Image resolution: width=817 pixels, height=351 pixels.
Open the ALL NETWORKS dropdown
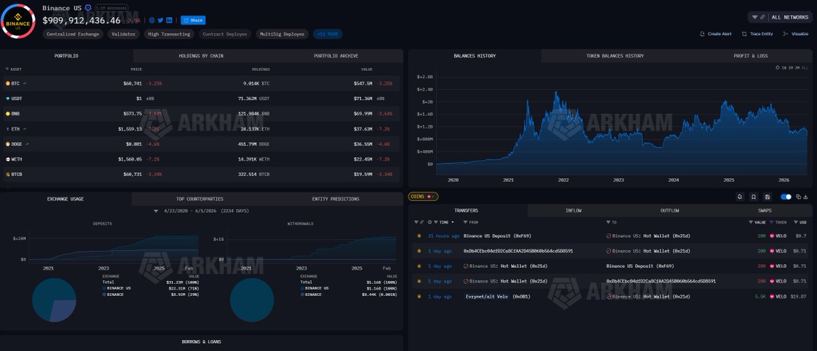click(780, 17)
